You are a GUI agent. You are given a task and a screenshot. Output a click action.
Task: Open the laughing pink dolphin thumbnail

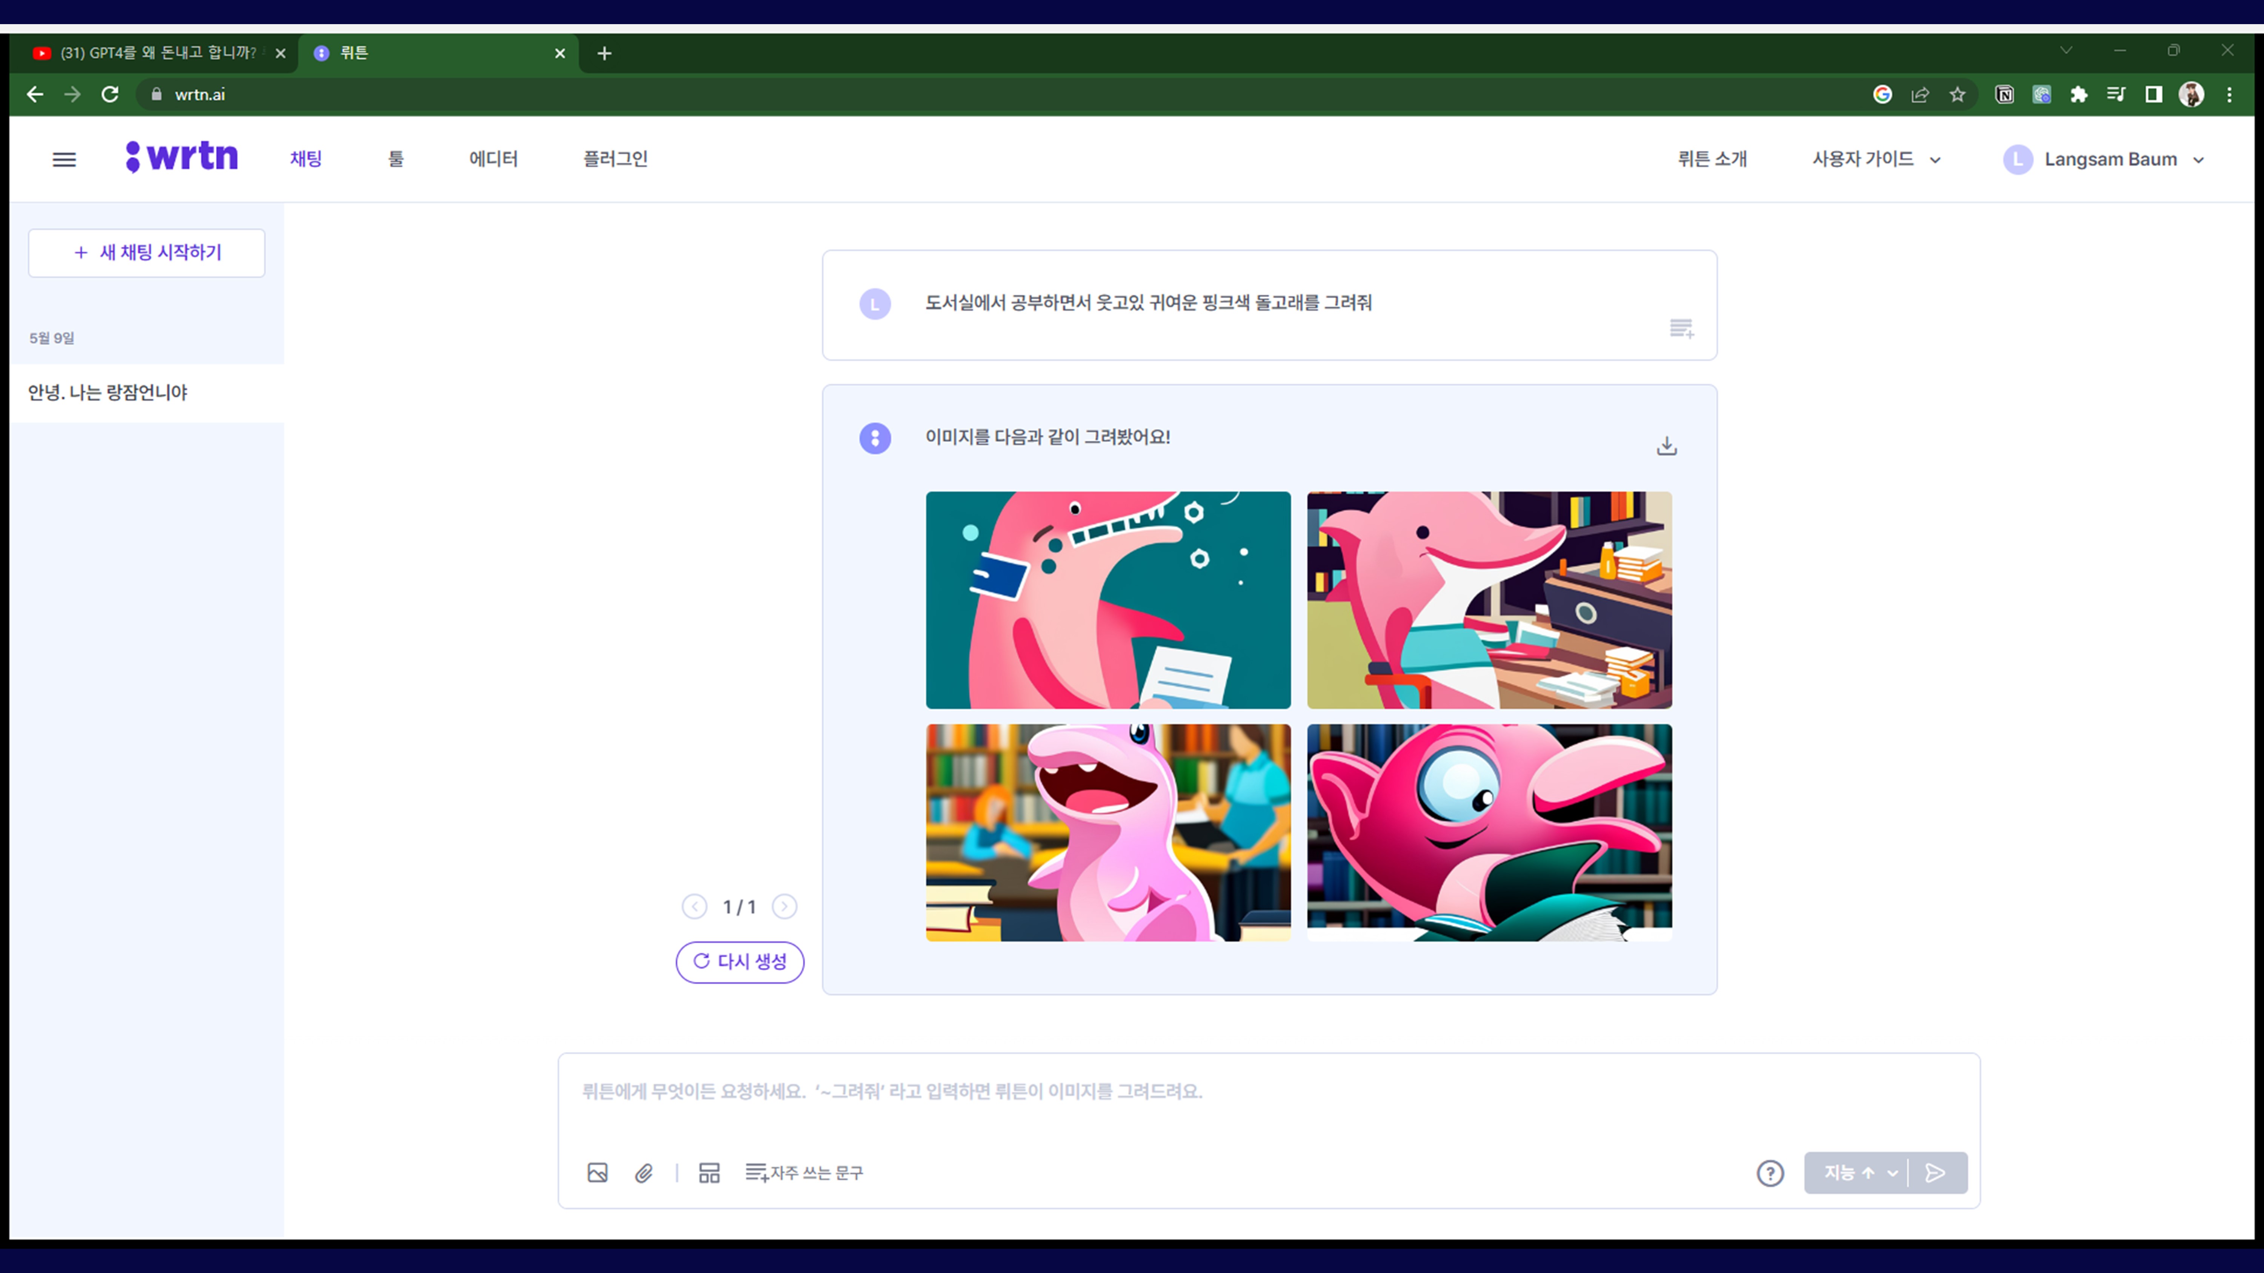pyautogui.click(x=1107, y=832)
